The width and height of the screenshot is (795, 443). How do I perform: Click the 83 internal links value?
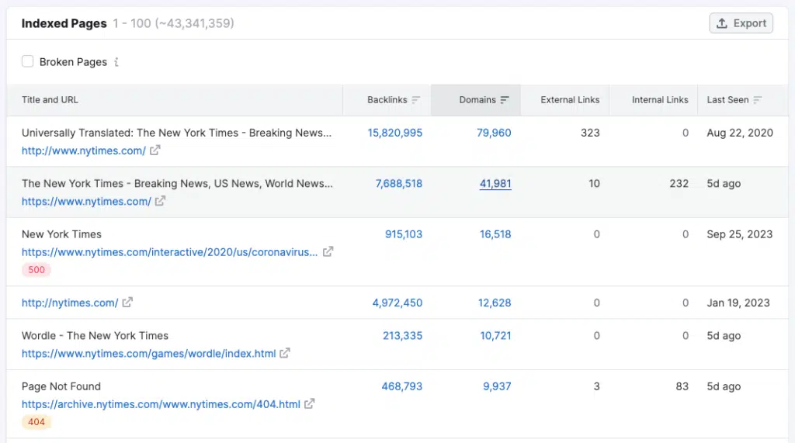[682, 386]
